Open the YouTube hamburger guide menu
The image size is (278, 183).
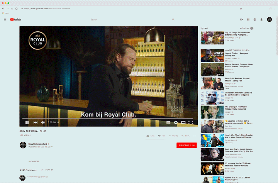pos(5,20)
